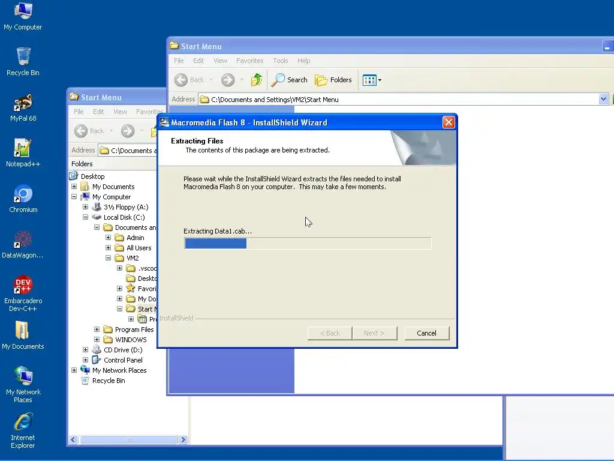The image size is (614, 461).
Task: Click address field in rear Start Menu window
Action: (128, 151)
